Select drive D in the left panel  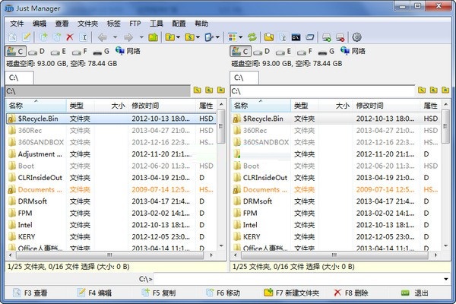point(36,52)
